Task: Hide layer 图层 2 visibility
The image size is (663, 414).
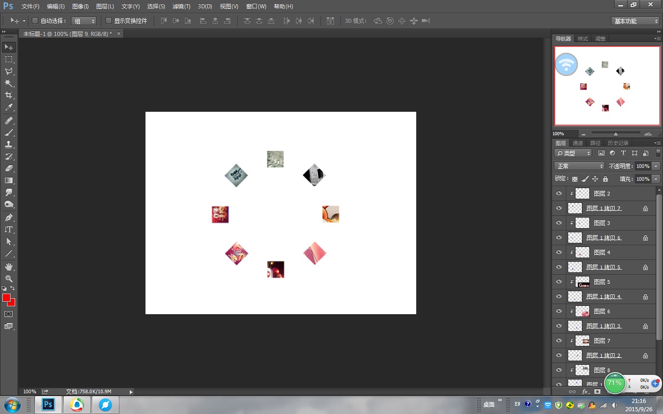Action: pos(559,194)
